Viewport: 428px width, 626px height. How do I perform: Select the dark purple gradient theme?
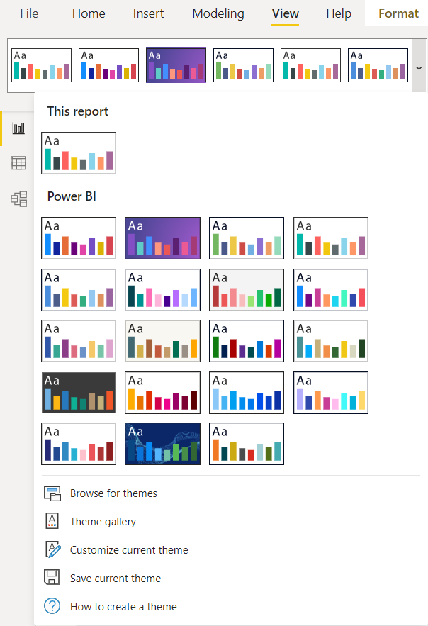tap(162, 238)
